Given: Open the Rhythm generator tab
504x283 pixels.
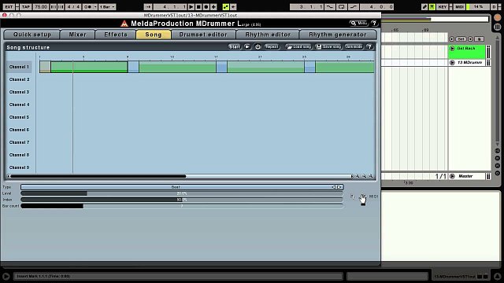Looking at the screenshot, I should (x=338, y=35).
